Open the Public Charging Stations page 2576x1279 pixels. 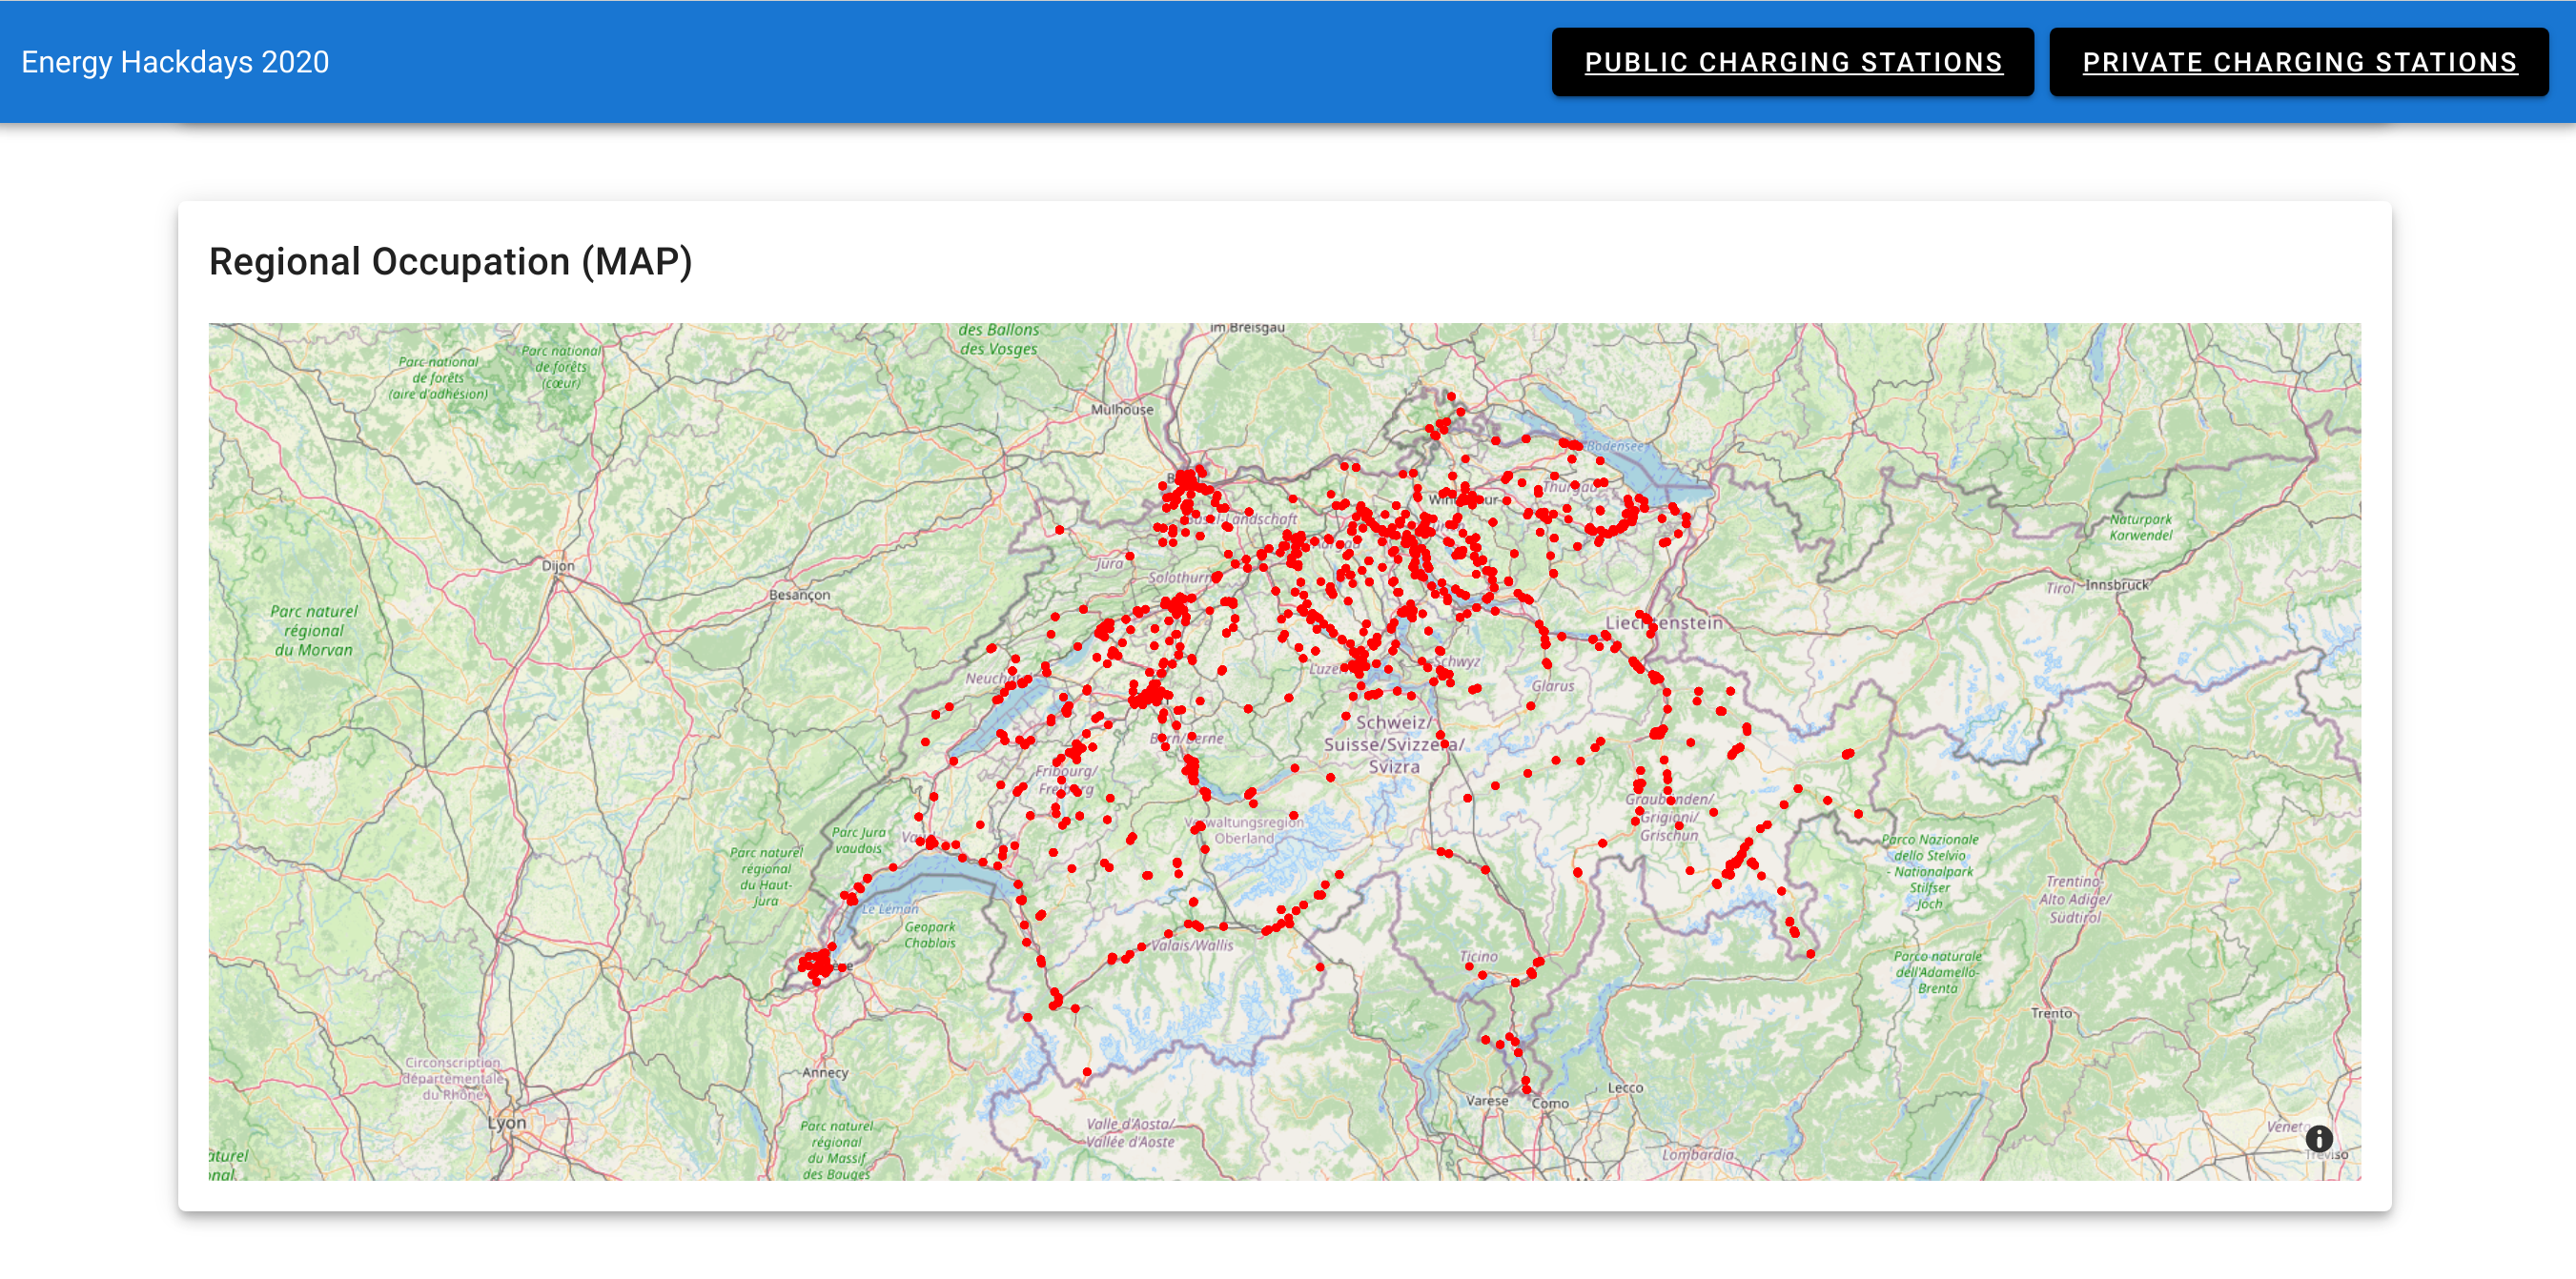click(x=1792, y=62)
